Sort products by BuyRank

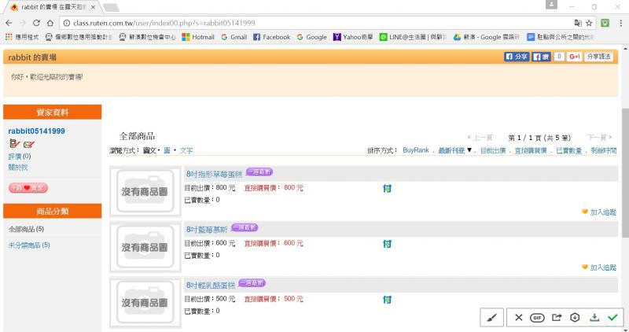tap(416, 150)
